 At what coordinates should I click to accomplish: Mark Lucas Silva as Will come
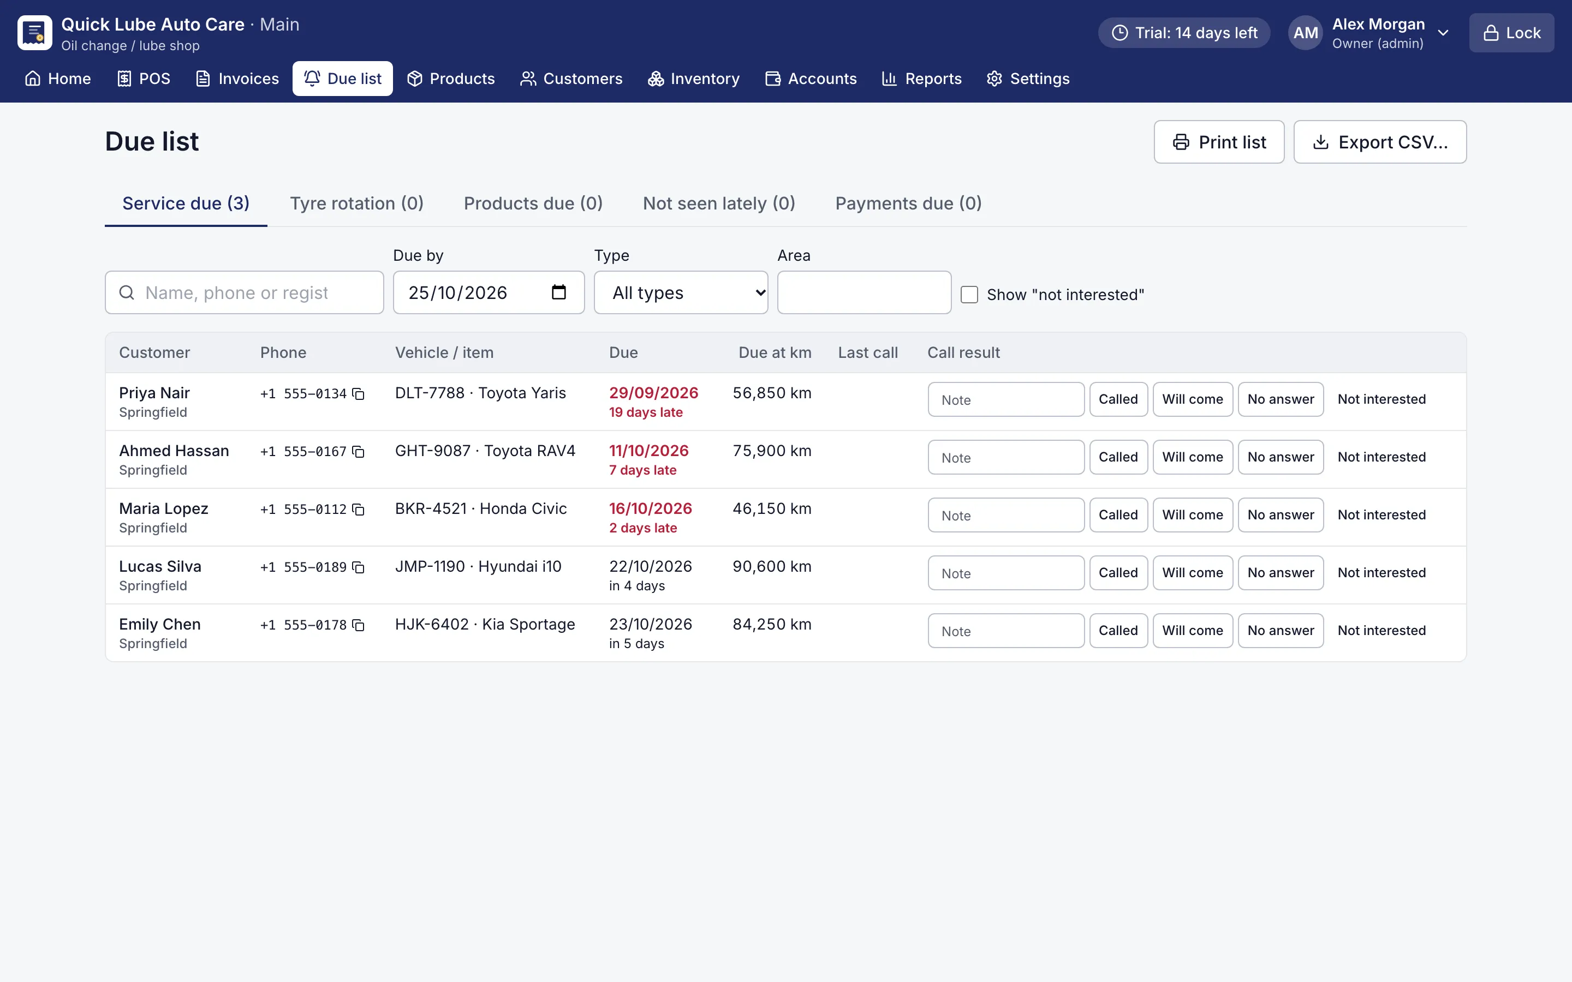(x=1193, y=572)
